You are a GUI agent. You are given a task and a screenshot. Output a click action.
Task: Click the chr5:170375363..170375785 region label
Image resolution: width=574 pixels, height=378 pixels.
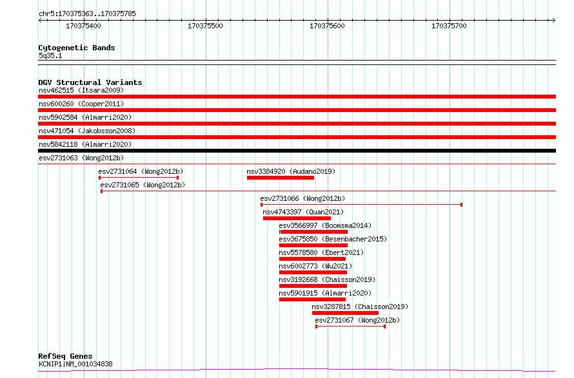(x=87, y=14)
